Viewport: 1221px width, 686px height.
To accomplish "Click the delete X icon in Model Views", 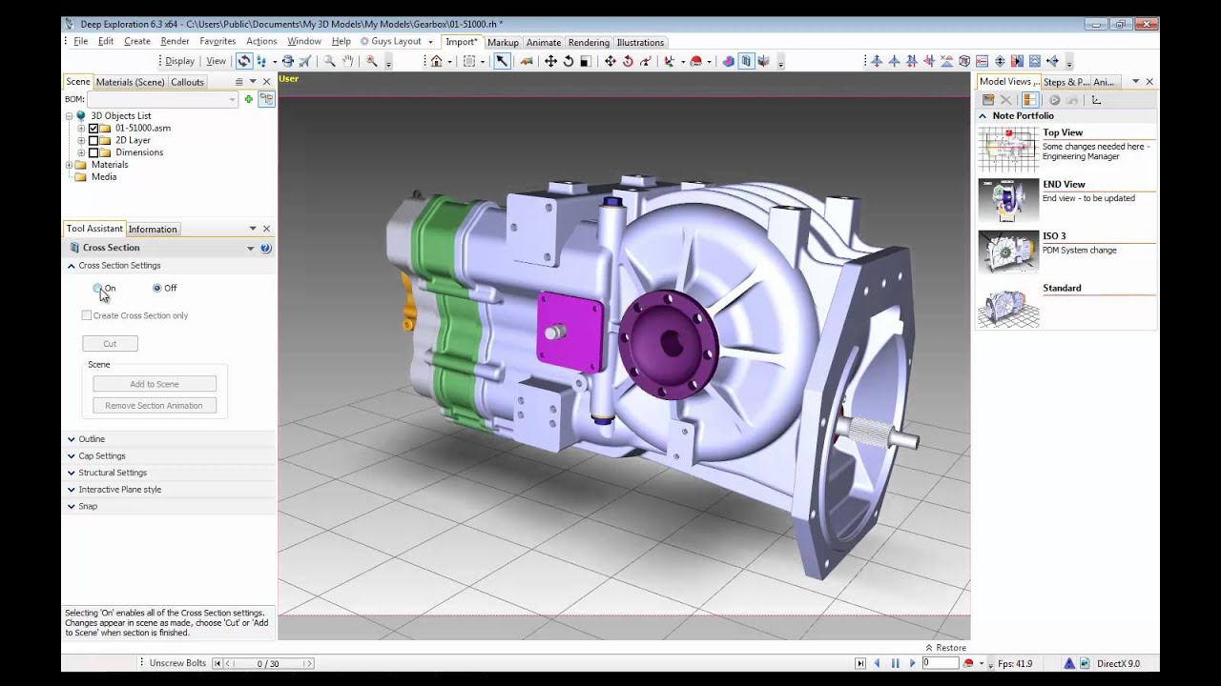I will (1005, 100).
